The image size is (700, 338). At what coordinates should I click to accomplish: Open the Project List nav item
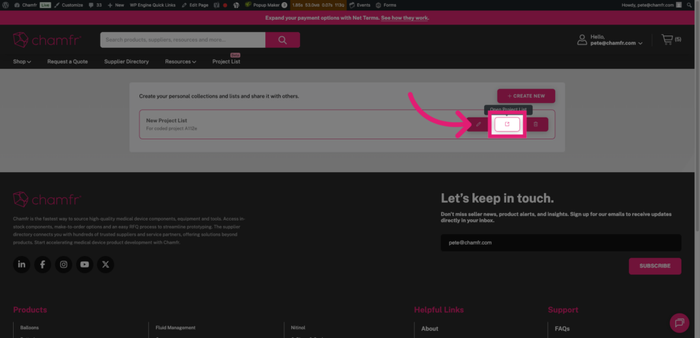coord(226,61)
